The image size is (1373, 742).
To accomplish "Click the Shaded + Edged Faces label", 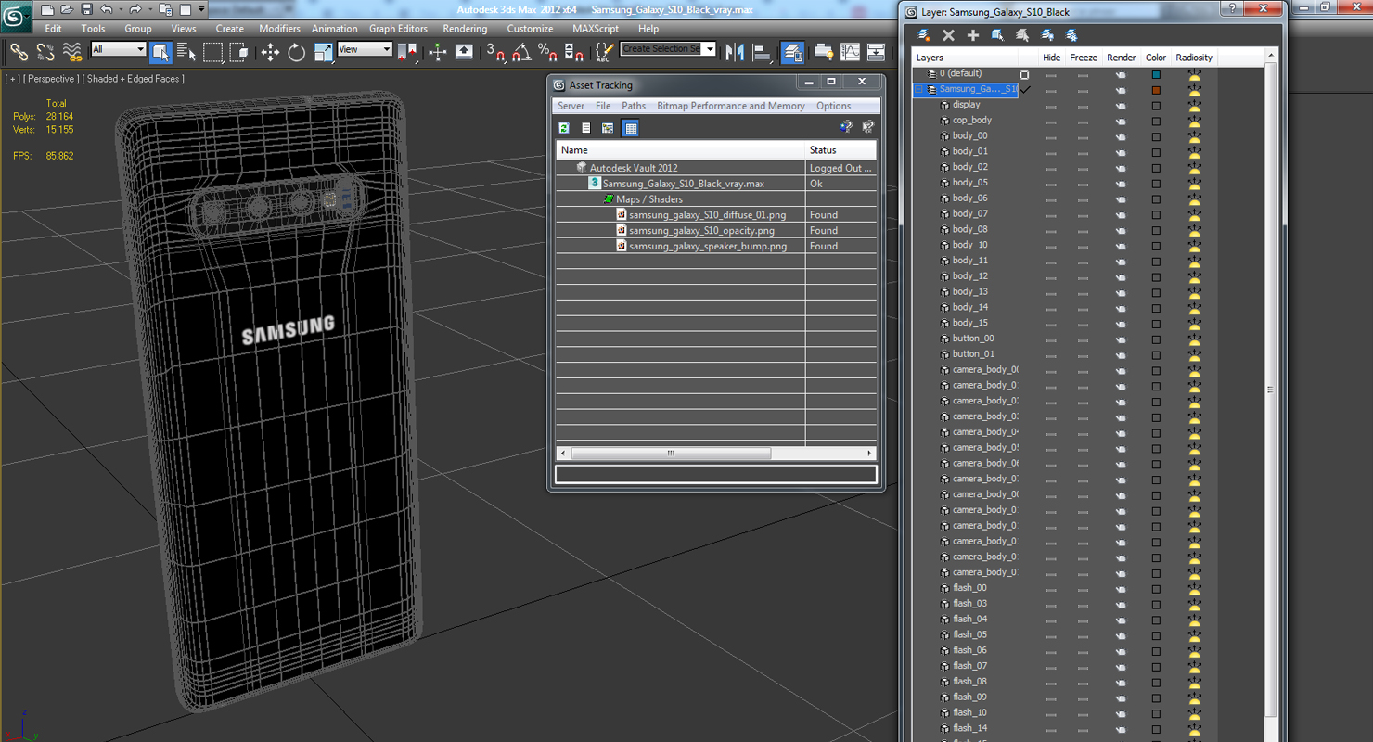I will click(x=134, y=79).
